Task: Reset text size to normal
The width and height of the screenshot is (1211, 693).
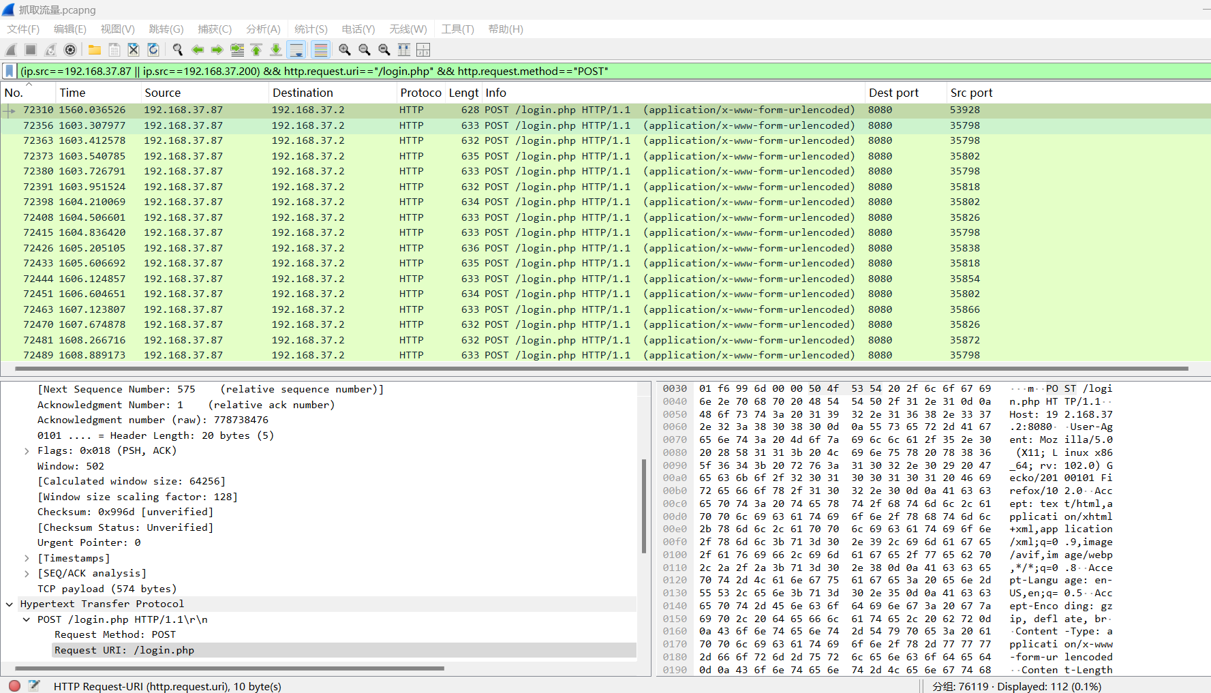Action: pos(384,50)
